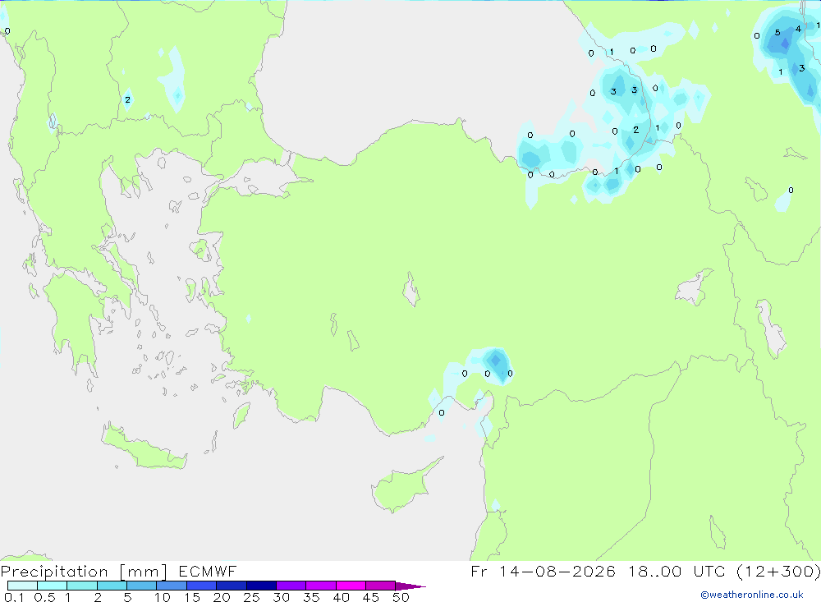This screenshot has width=821, height=602.
Task: Click the 0.5–1 mm legend color swatch
Action: 52,586
